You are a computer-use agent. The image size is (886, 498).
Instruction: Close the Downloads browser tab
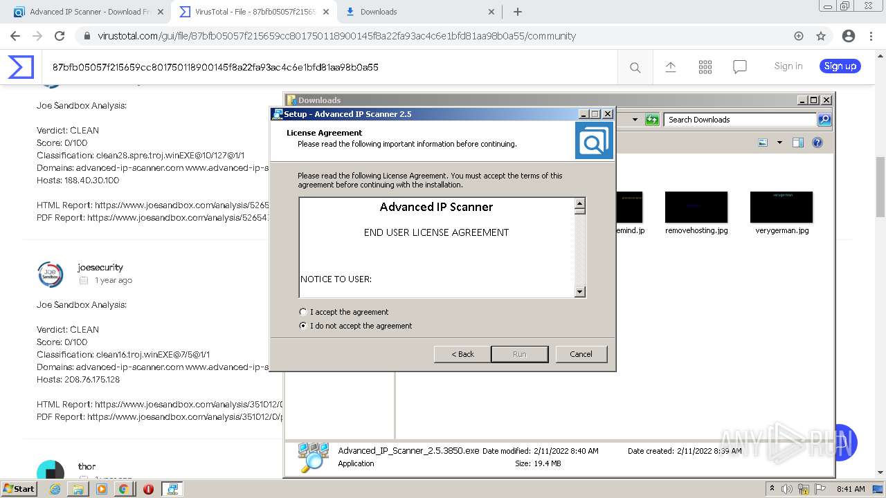coord(491,12)
